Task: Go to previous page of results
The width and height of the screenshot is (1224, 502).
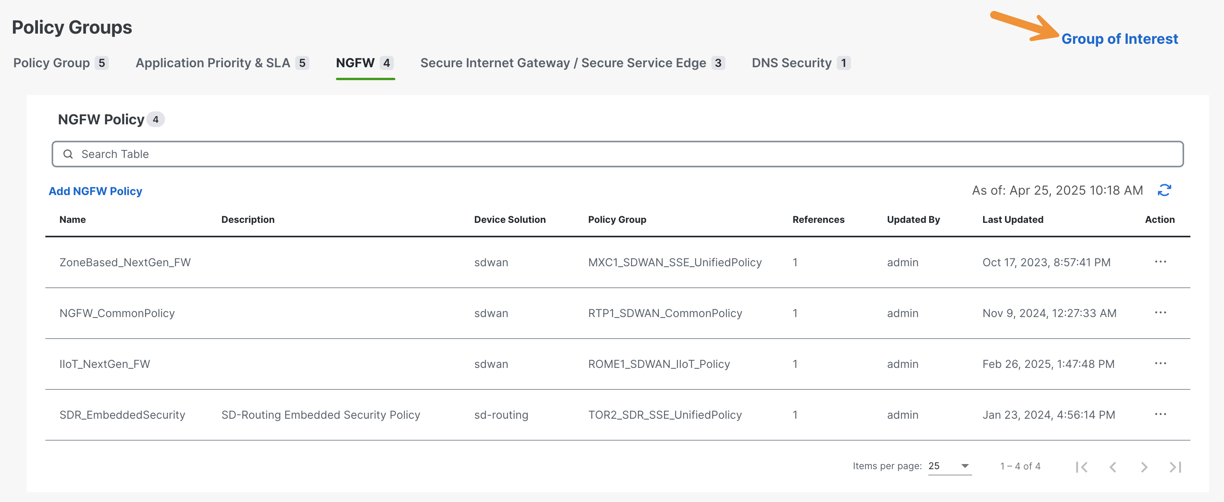Action: 1113,467
